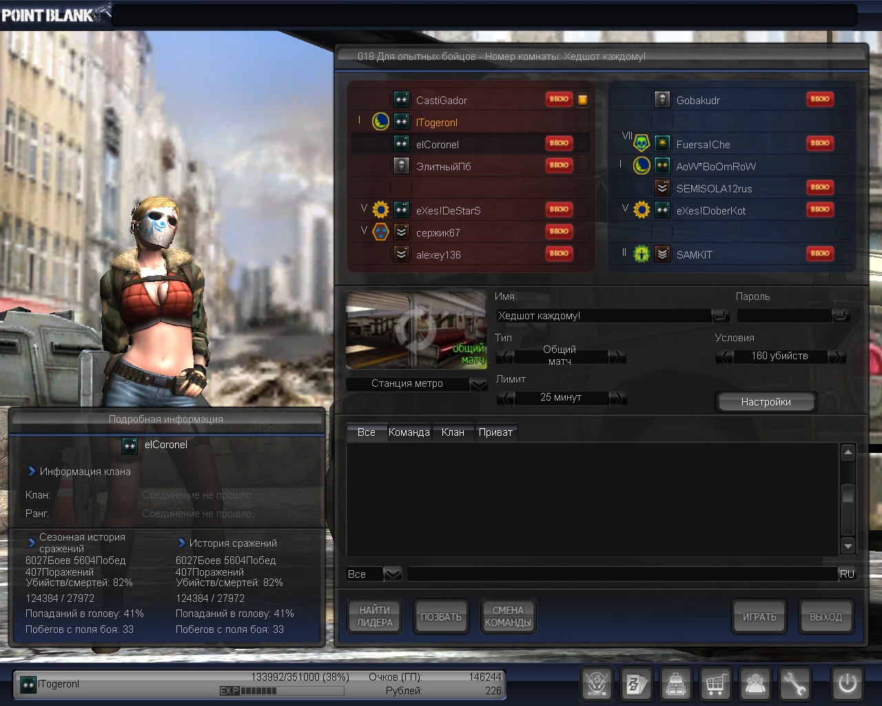This screenshot has height=706, width=882.
Task: Click the moon clan emblem beside ITogeronl
Action: click(380, 122)
